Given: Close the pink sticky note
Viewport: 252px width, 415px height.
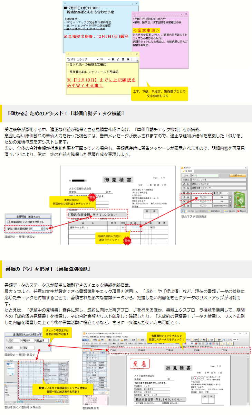Looking at the screenshot, I should [x=186, y=14].
